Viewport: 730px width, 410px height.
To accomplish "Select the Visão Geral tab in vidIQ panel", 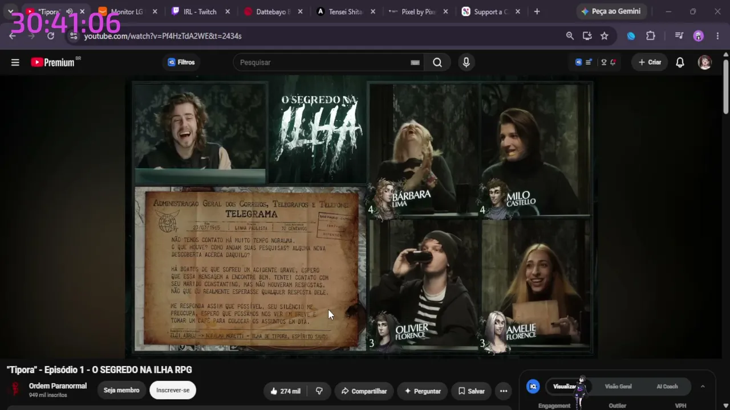I will click(618, 387).
